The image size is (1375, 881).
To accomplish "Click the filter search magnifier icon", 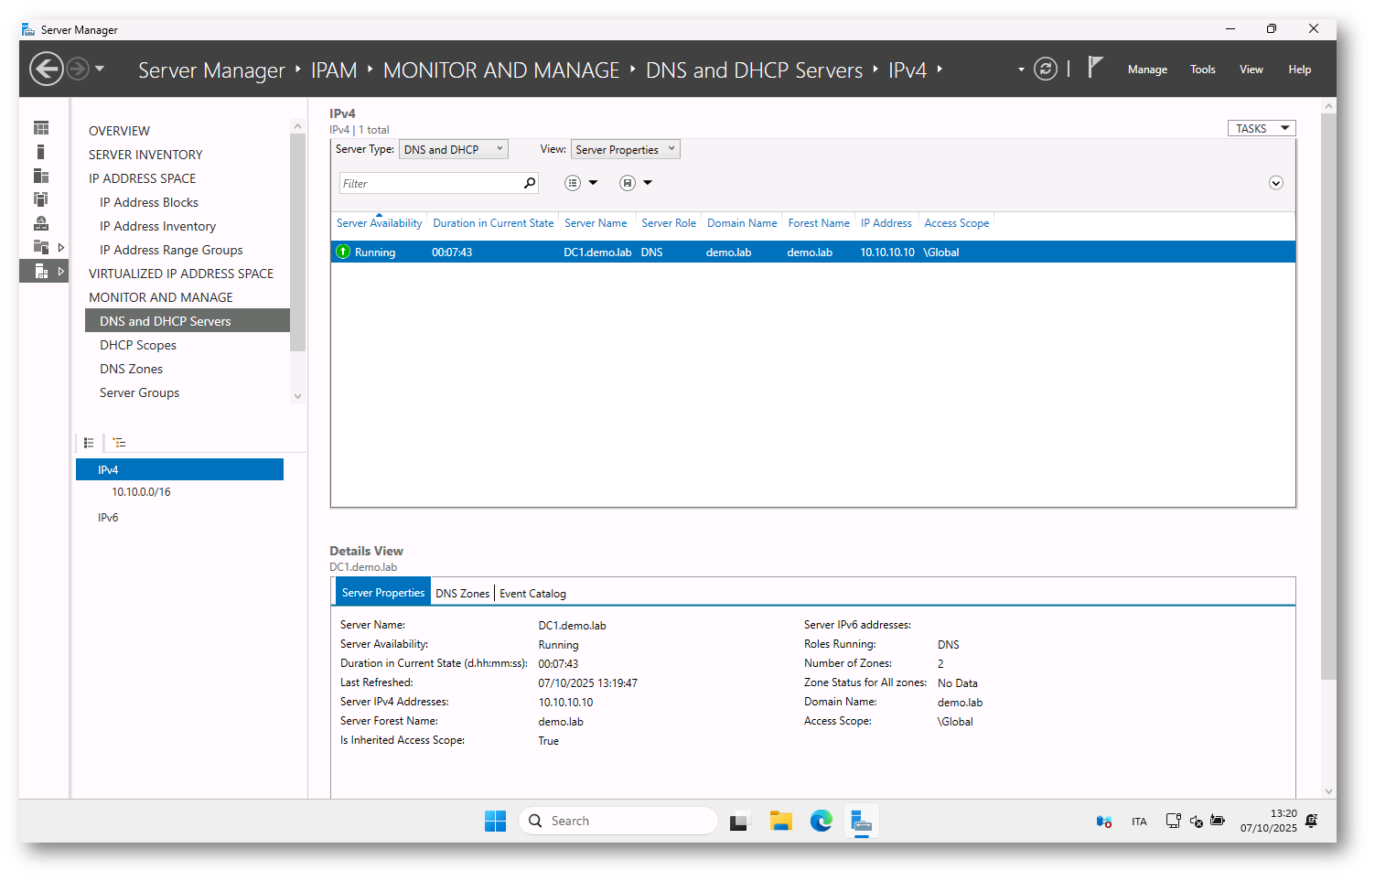I will 529,184.
